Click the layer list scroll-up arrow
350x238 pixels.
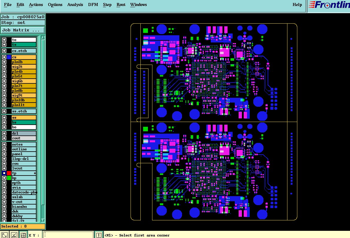click(x=43, y=38)
